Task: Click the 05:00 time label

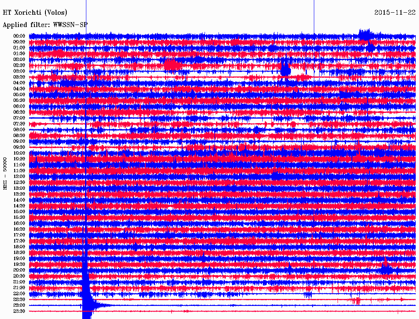Action: click(19, 94)
